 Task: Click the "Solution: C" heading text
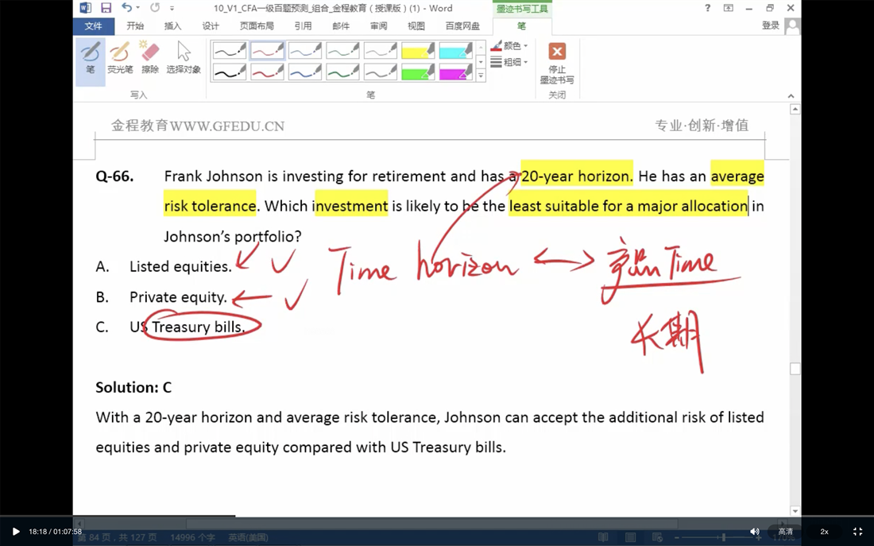pyautogui.click(x=133, y=387)
